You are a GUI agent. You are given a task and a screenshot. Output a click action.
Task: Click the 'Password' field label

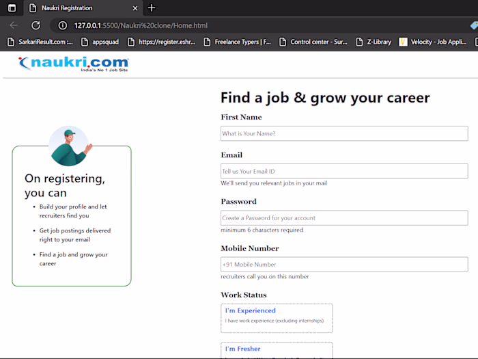coord(239,202)
